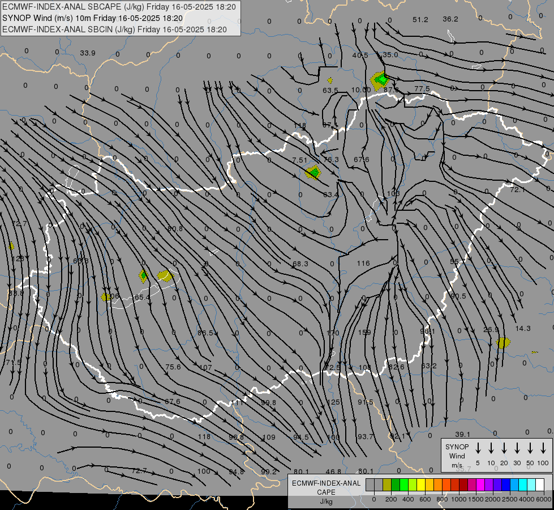This screenshot has height=510, width=554.
Task: Click the value 99.2
Action: pyautogui.click(x=269, y=472)
